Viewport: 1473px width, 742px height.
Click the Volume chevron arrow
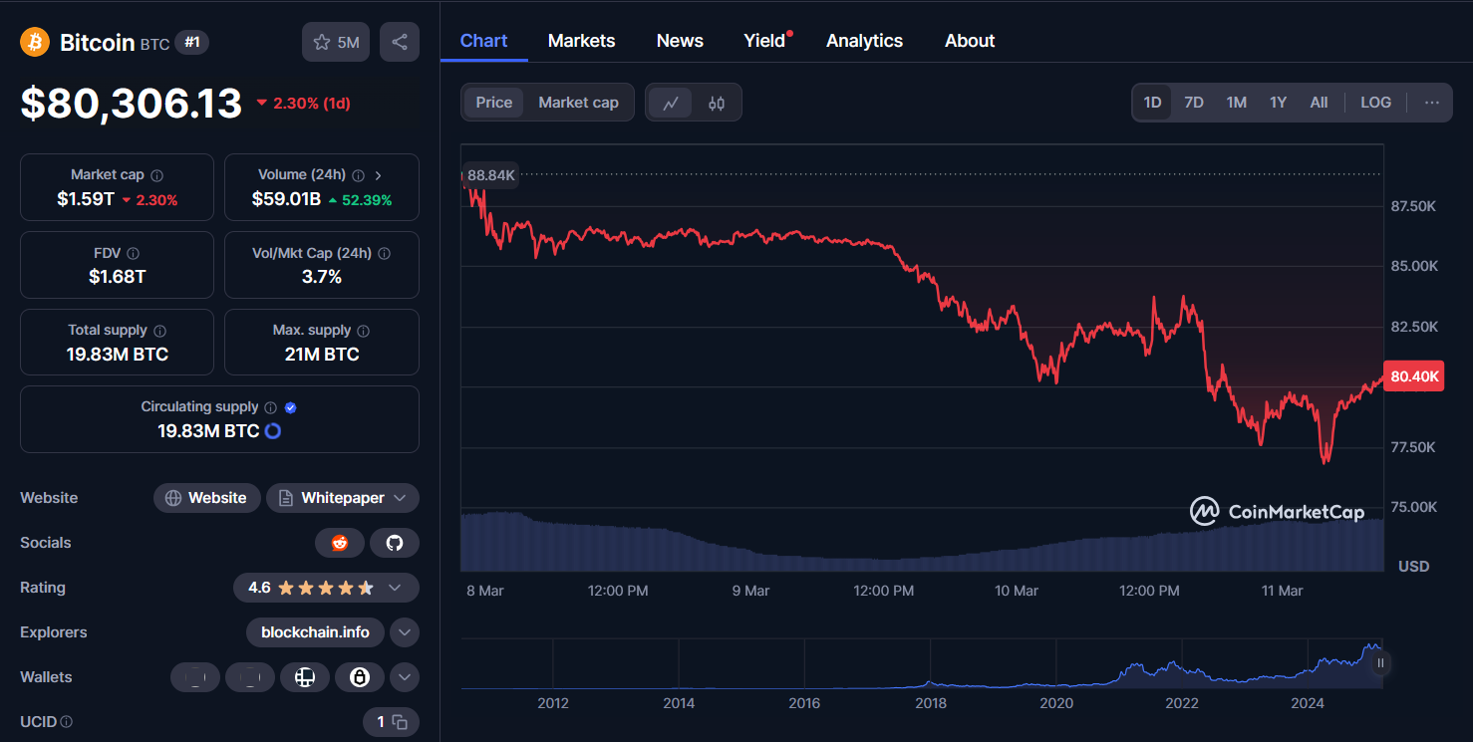coord(379,175)
